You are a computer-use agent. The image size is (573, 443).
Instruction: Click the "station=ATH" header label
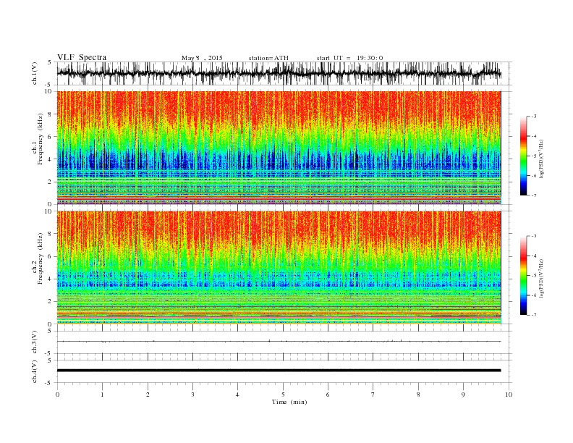tap(268, 58)
